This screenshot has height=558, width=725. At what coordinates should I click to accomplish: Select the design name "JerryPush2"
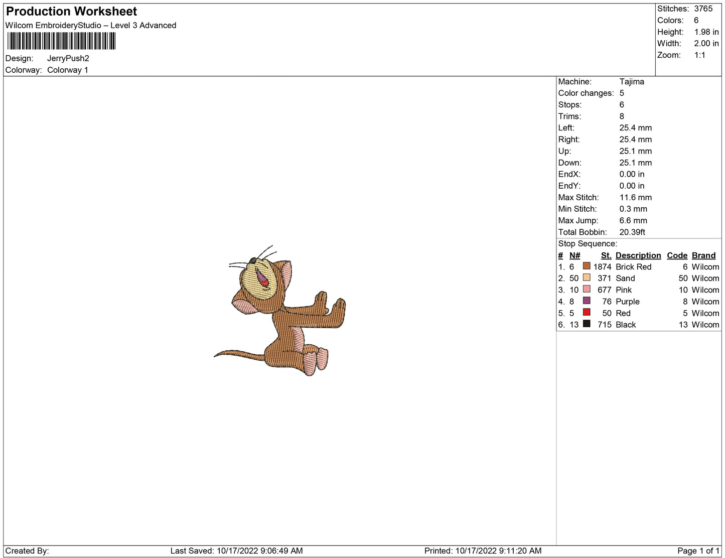coord(68,58)
